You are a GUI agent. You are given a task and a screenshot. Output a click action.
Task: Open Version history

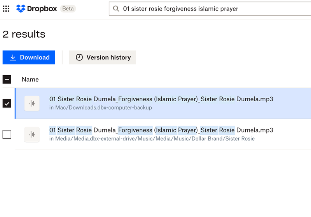click(x=103, y=57)
